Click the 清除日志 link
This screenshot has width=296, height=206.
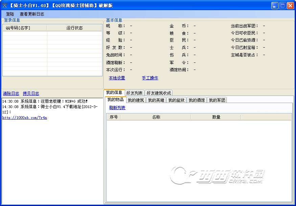pos(11,93)
